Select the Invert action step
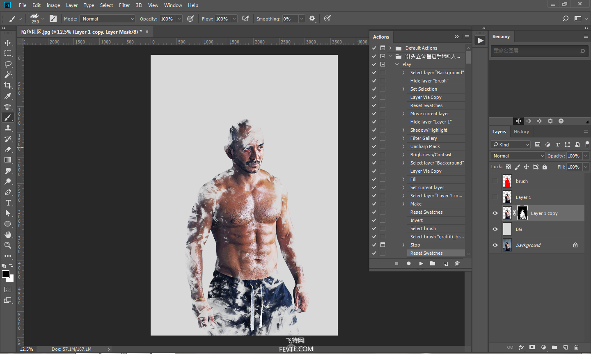This screenshot has width=591, height=354. (x=436, y=220)
